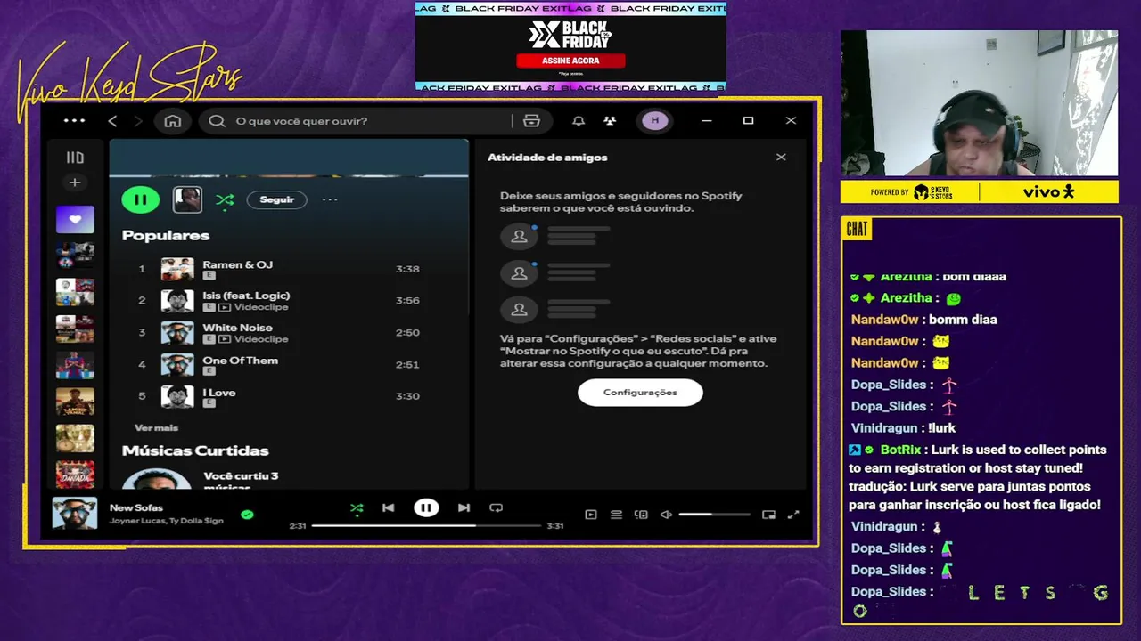Click 'Você curtiu 3 músicas' text
1141x641 pixels.
pyautogui.click(x=241, y=482)
